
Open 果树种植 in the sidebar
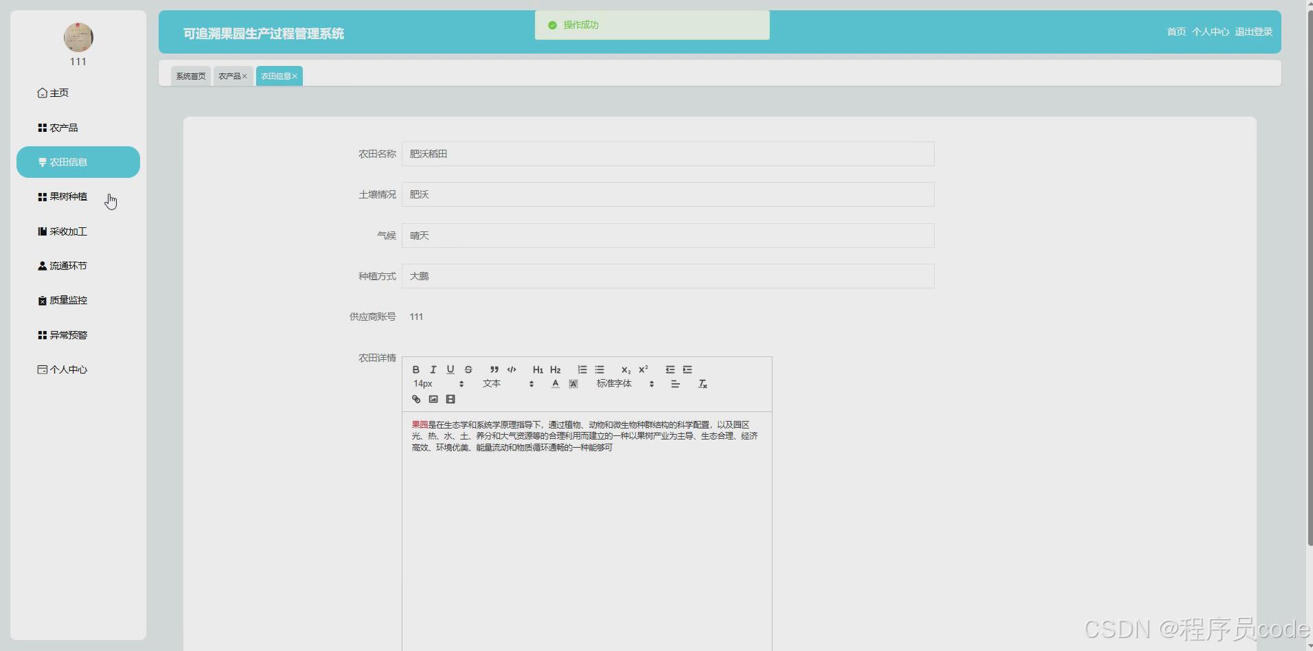[78, 196]
